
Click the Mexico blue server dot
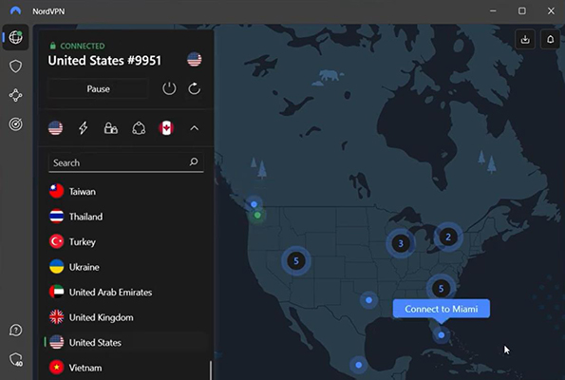359,365
